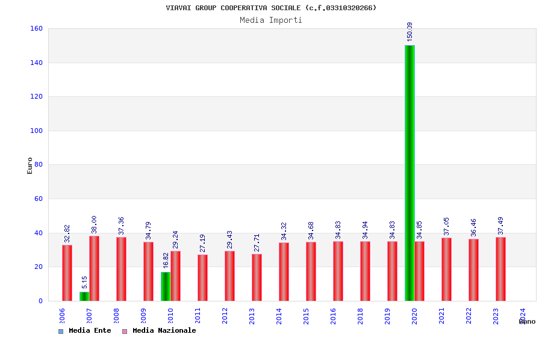
Task: Click the red 36.46 bar for 2022
Action: (473, 270)
